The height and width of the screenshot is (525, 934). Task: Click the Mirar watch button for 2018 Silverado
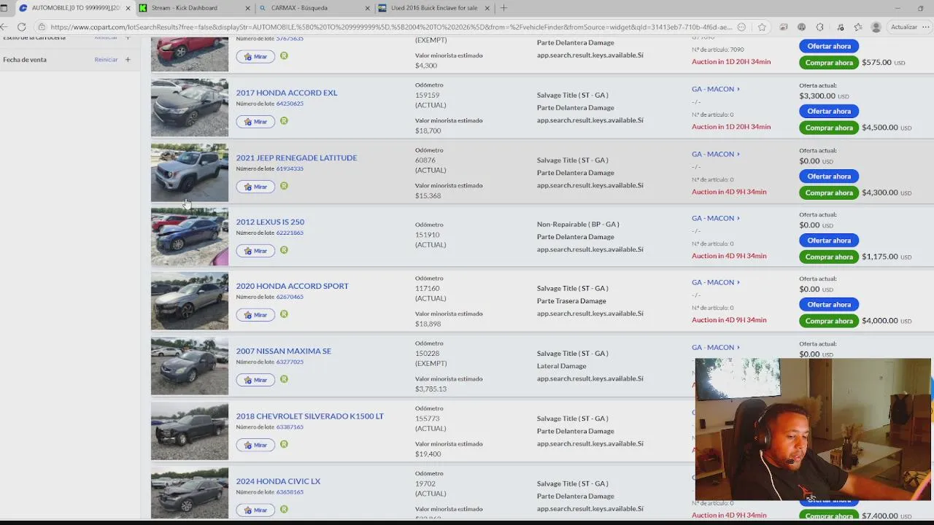pos(255,445)
